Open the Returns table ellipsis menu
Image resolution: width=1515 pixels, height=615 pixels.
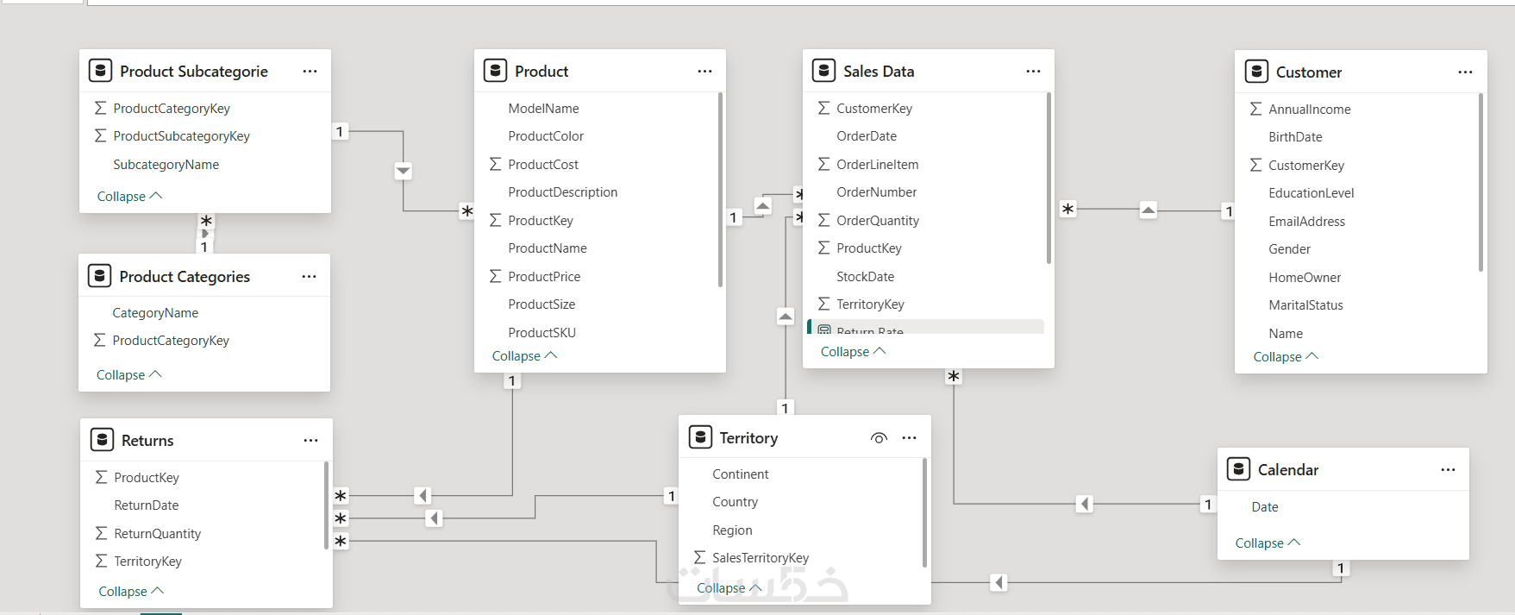pos(310,440)
